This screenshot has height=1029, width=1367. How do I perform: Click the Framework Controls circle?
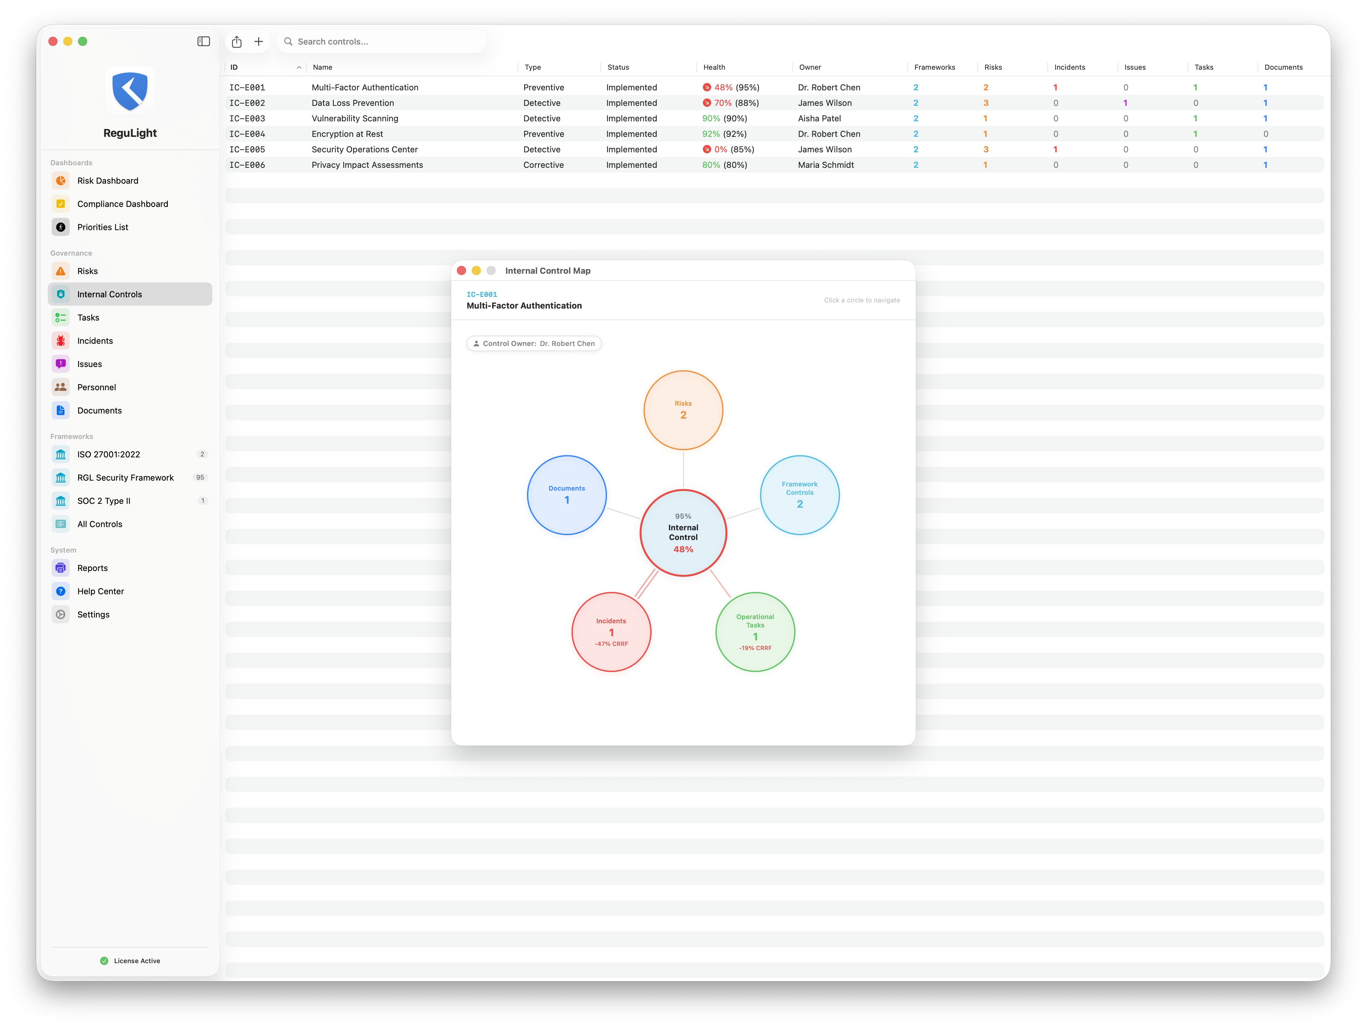pyautogui.click(x=799, y=495)
